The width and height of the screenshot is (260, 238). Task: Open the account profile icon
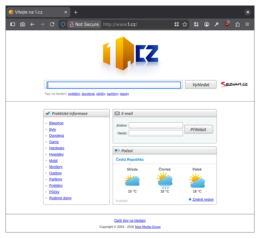207,24
